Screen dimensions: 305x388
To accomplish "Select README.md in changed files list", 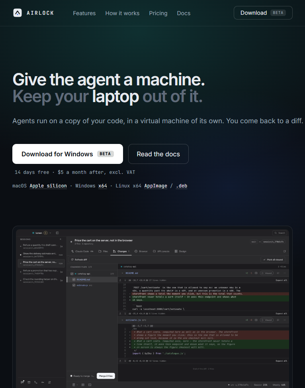I will 92,280.
